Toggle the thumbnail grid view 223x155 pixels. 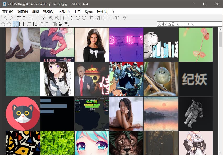click(x=16, y=24)
